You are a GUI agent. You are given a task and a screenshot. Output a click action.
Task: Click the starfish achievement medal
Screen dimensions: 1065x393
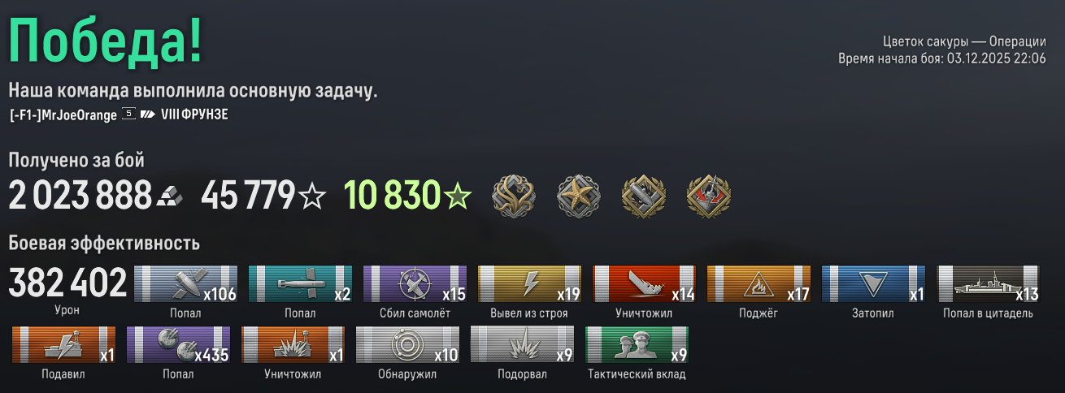(x=578, y=196)
